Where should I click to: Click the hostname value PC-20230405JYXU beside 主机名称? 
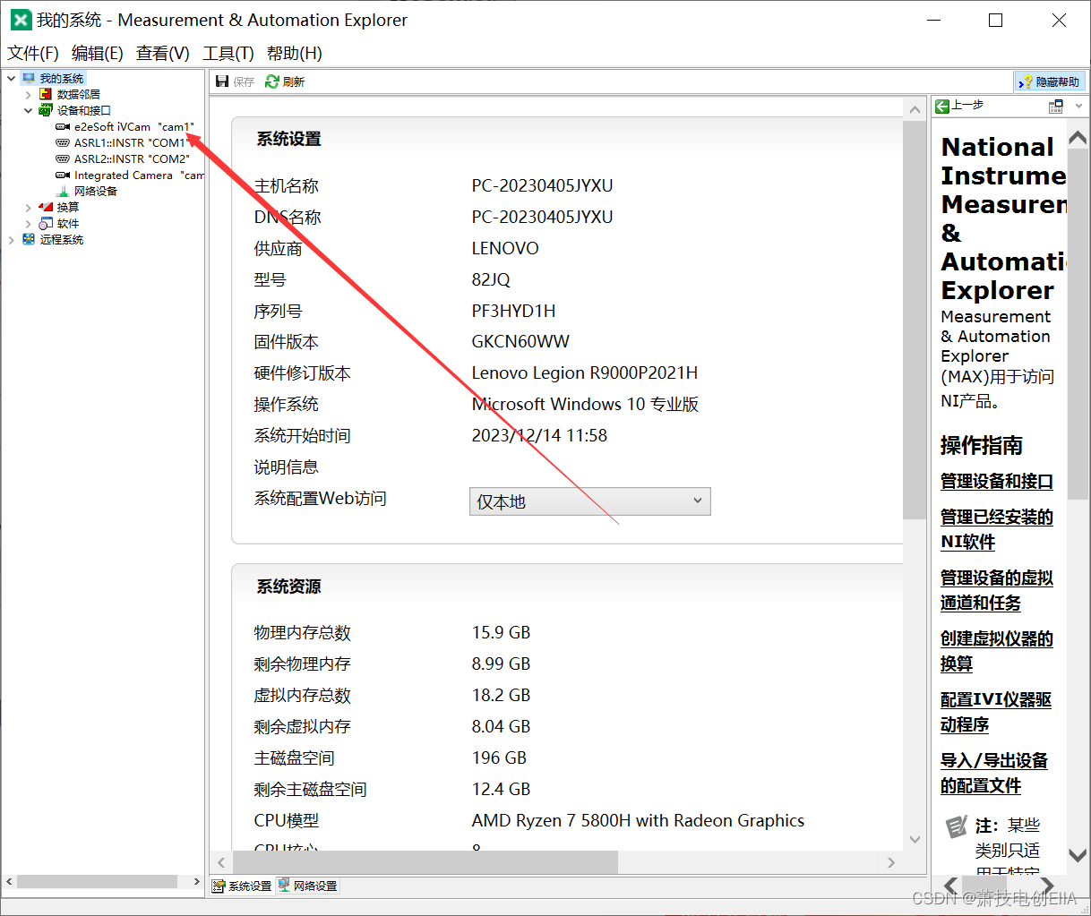click(x=542, y=186)
